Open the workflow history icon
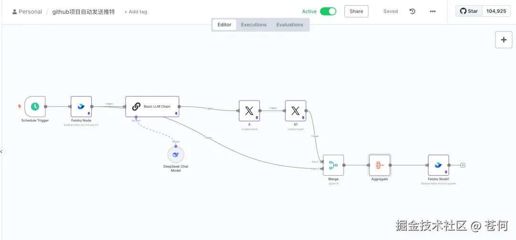Screen dimensions: 516x240 click(412, 11)
